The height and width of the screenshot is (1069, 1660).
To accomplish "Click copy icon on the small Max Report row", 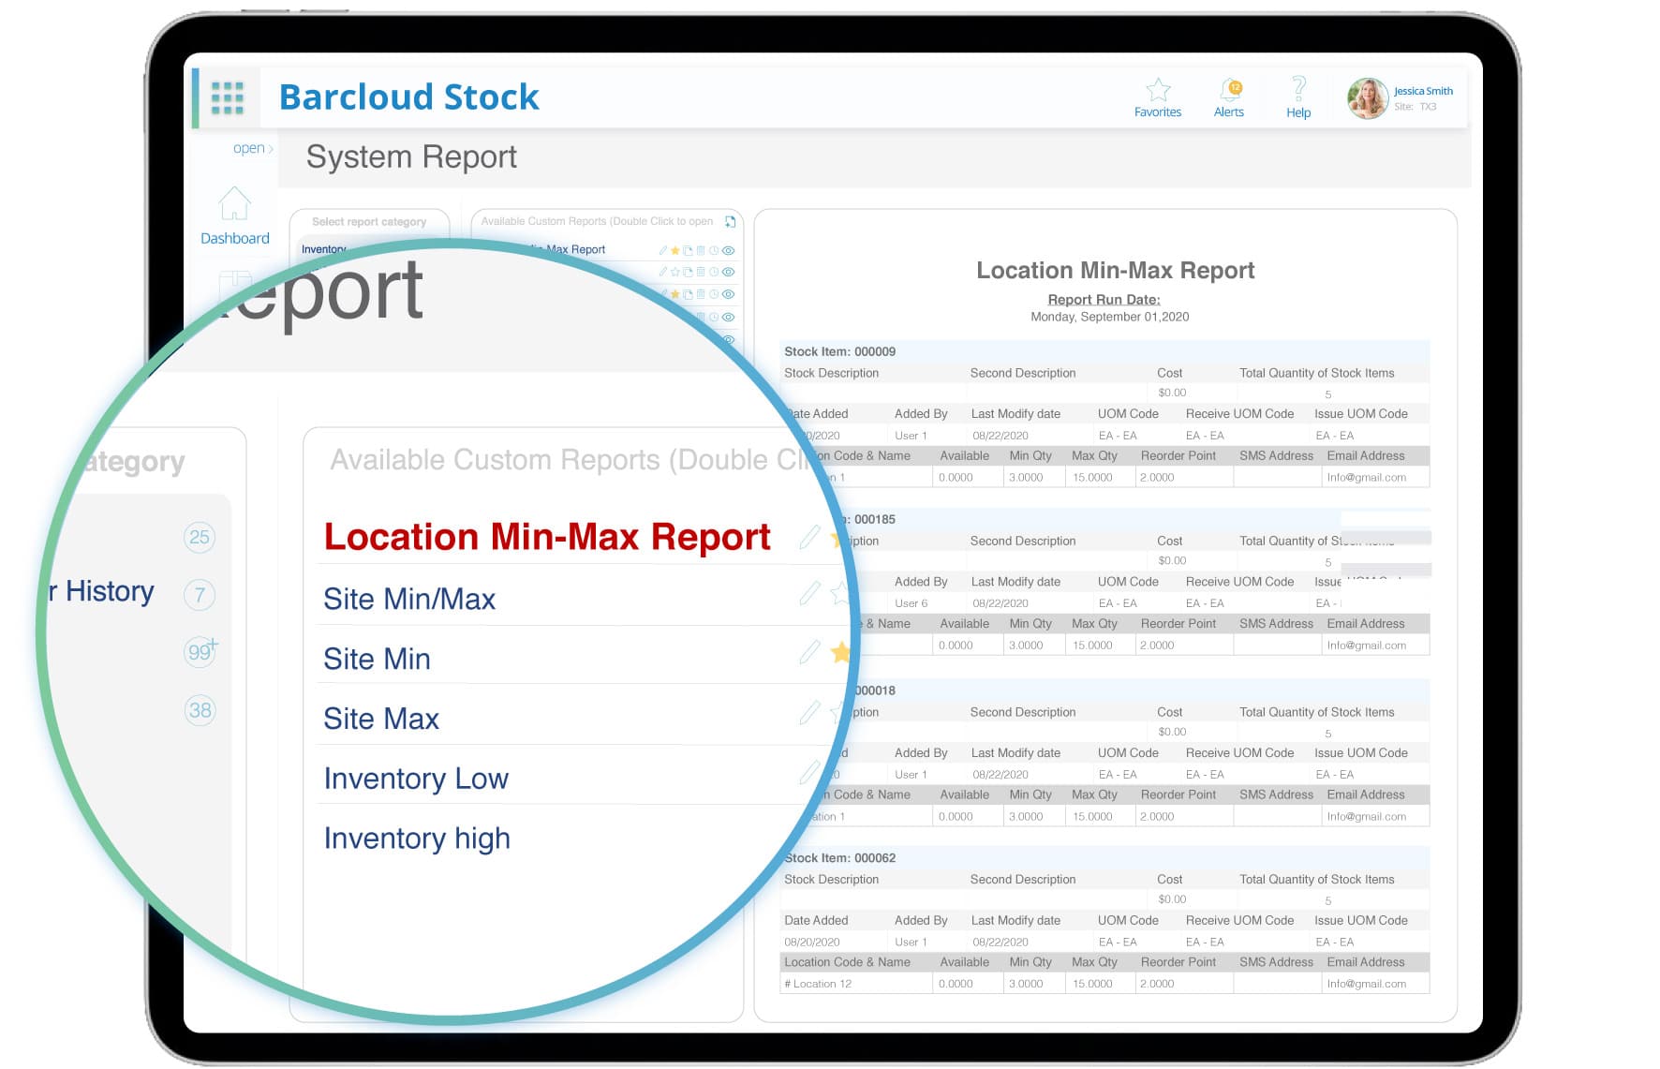I will click(x=688, y=250).
